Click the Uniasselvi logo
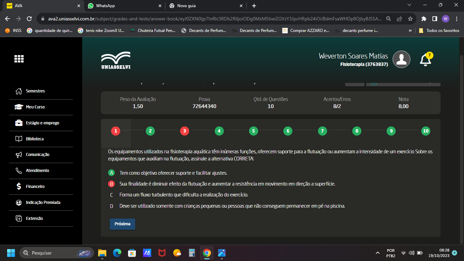The image size is (464, 261). [115, 60]
